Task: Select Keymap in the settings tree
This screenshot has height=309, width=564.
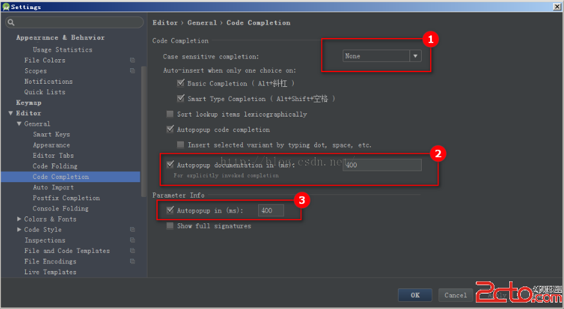Action: coord(29,103)
